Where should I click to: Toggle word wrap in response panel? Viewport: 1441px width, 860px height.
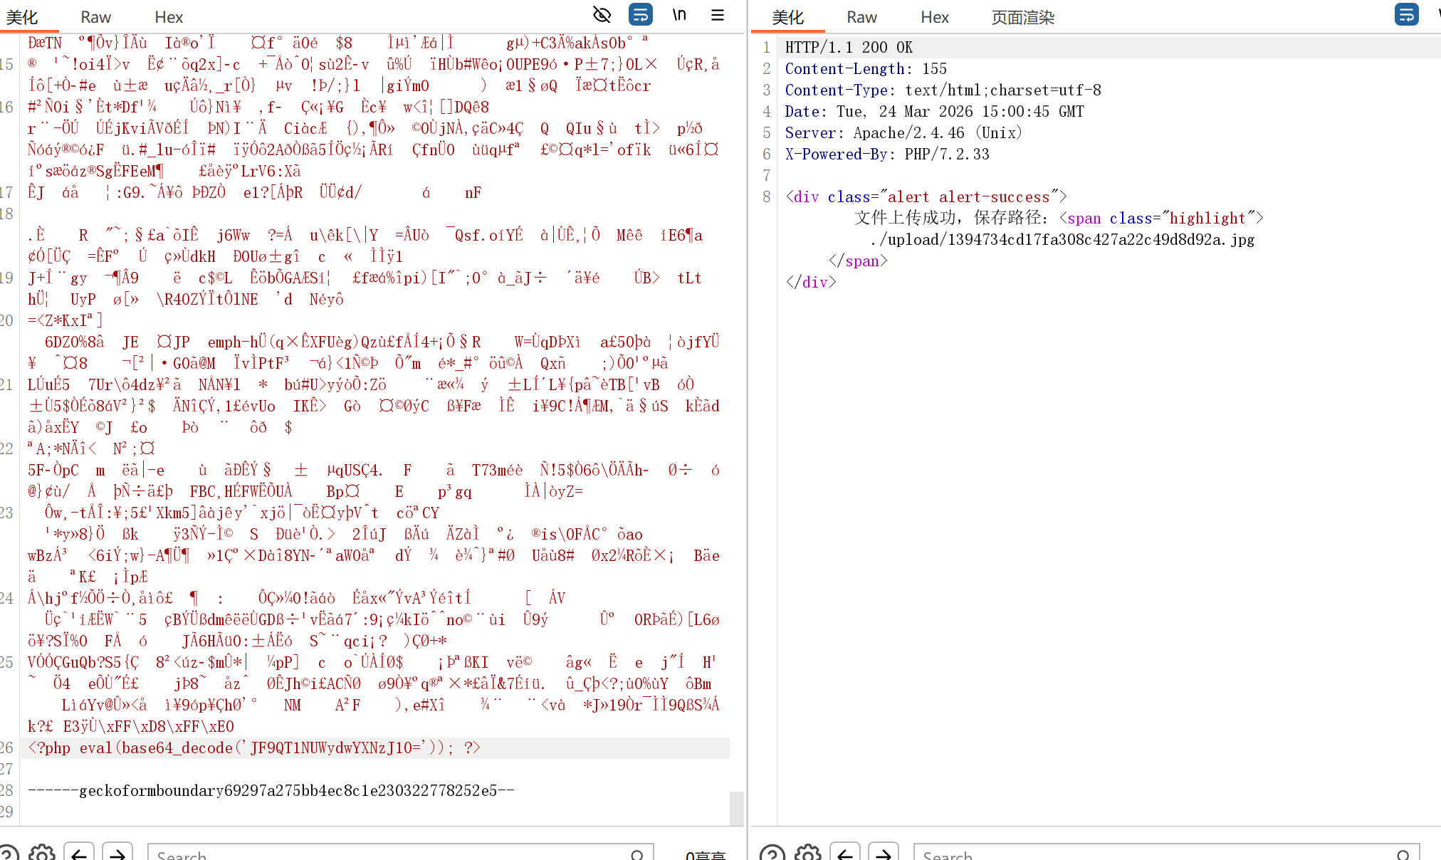(x=1406, y=15)
